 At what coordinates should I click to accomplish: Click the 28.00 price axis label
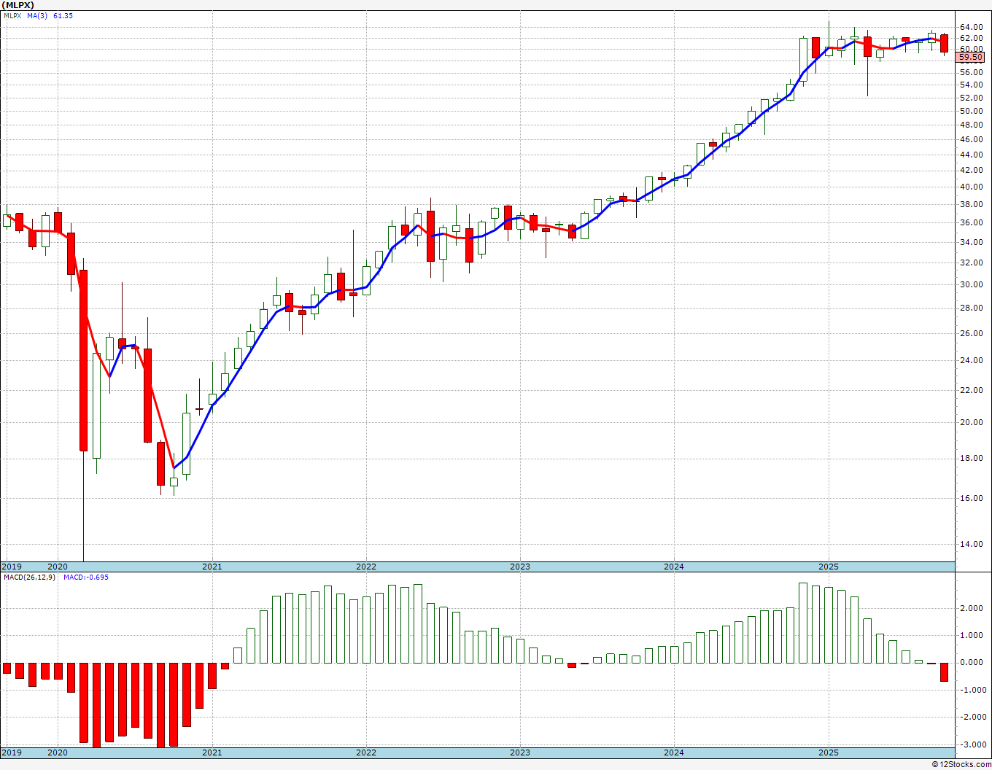tap(971, 308)
